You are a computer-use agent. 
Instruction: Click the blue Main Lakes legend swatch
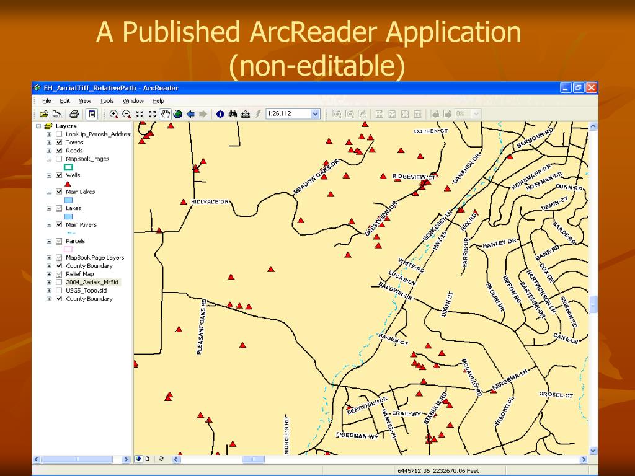point(68,200)
